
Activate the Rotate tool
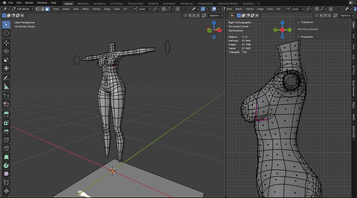click(6, 51)
